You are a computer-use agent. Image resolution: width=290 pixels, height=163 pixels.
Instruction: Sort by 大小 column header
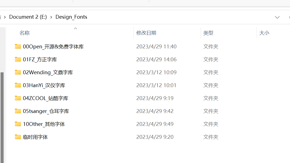pyautogui.click(x=264, y=33)
